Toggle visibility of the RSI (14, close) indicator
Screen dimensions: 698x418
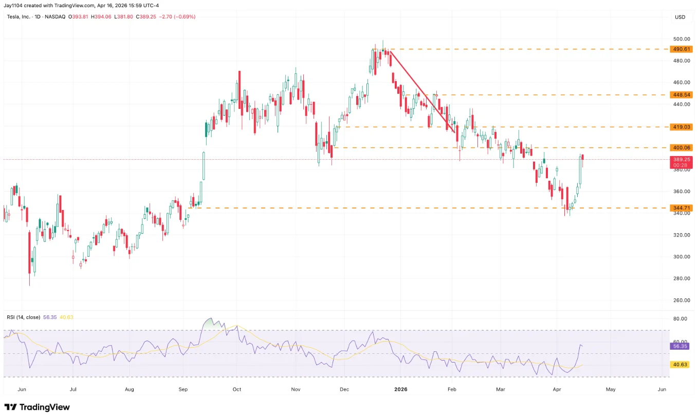click(23, 317)
